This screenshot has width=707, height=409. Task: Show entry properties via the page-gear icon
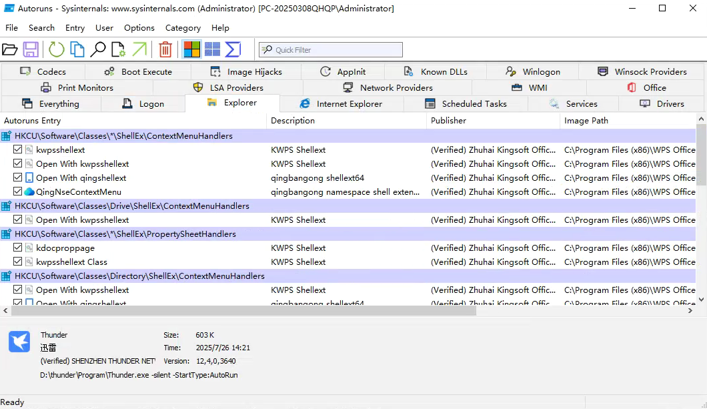[x=118, y=49]
